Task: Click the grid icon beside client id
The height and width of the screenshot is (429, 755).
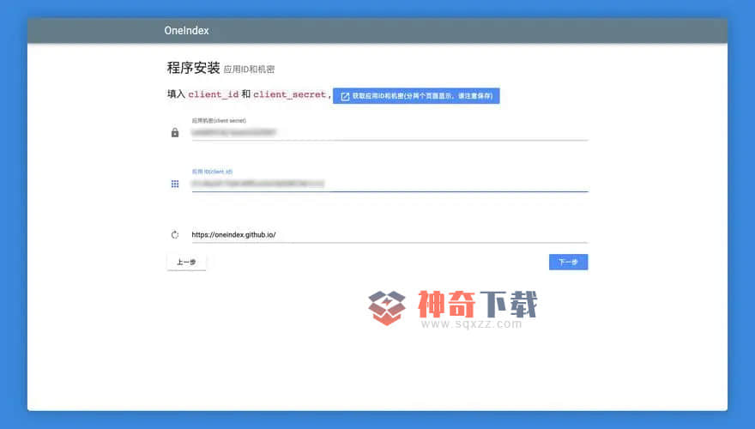Action: coord(175,184)
